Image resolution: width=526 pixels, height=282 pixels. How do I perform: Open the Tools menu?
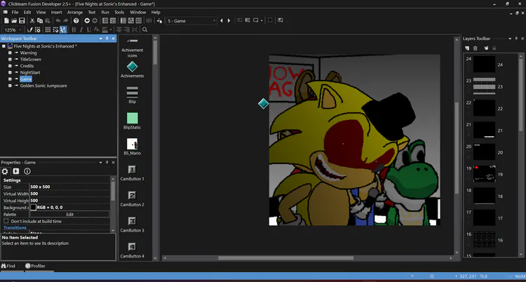(x=119, y=12)
